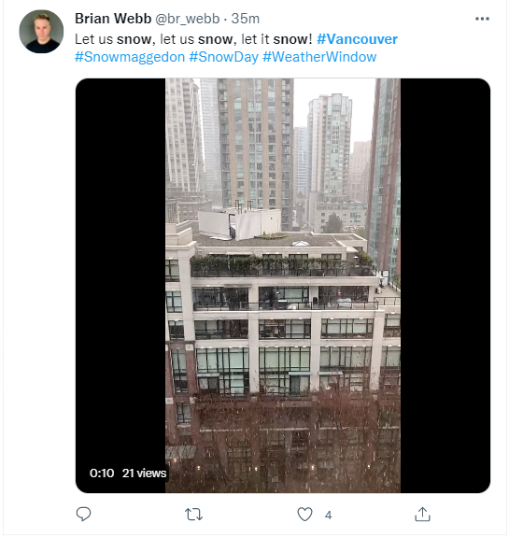Viewport: 509px width, 537px height.
Task: Play the snowy Vancouver buildings video
Action: [x=283, y=286]
